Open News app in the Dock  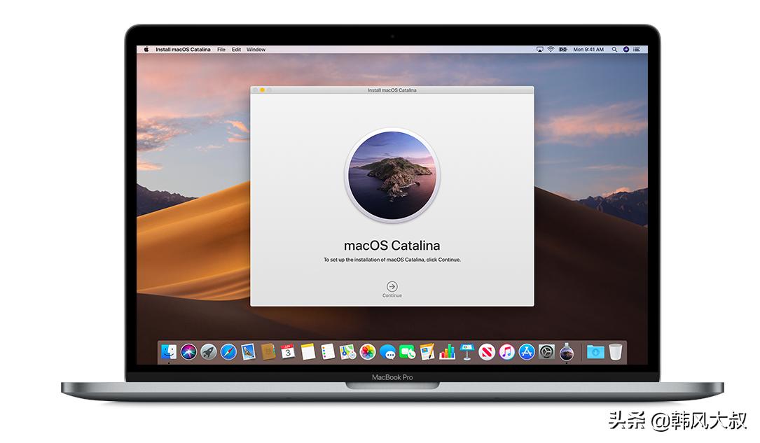[487, 352]
